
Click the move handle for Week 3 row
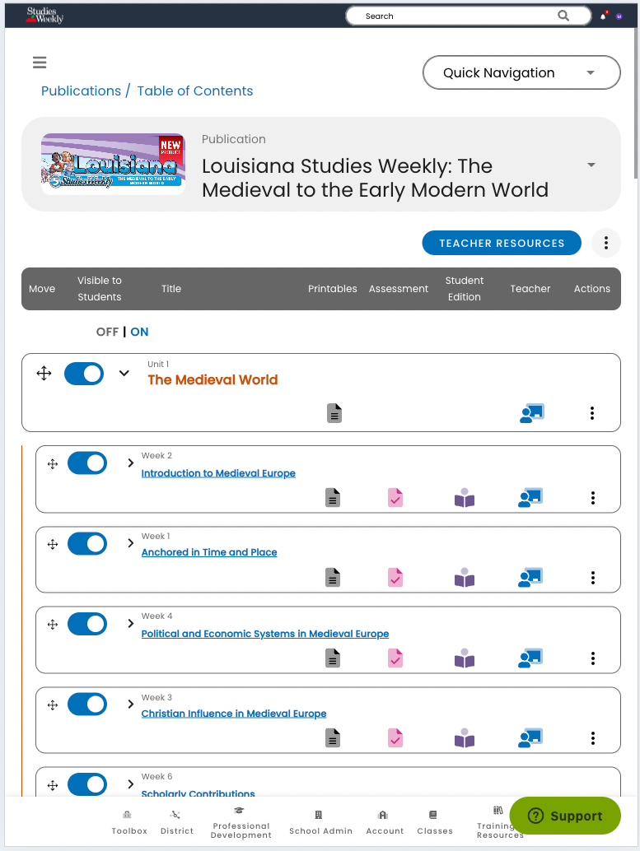coord(53,705)
